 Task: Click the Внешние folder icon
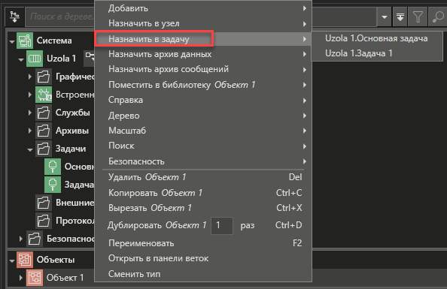pos(44,203)
